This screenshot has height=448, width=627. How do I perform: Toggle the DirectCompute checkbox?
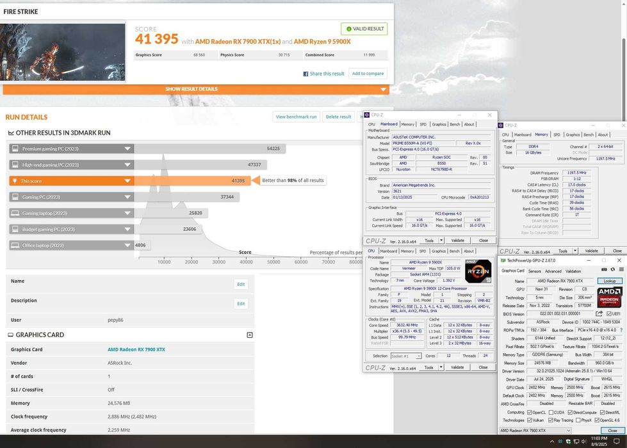click(x=570, y=412)
